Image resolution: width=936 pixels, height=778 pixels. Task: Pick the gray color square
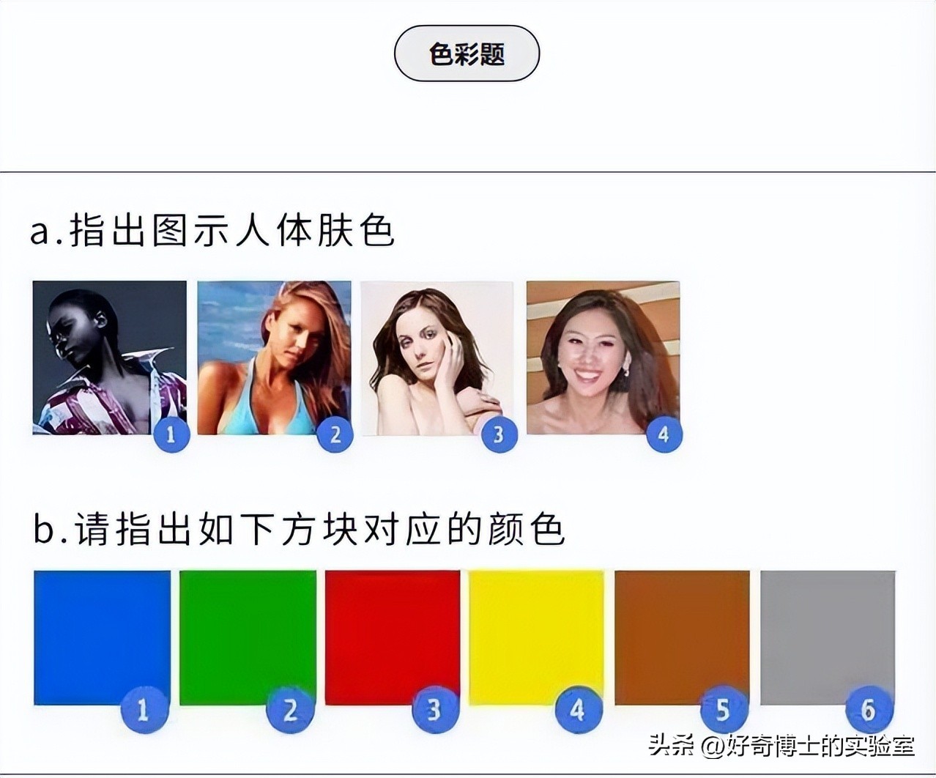click(828, 637)
